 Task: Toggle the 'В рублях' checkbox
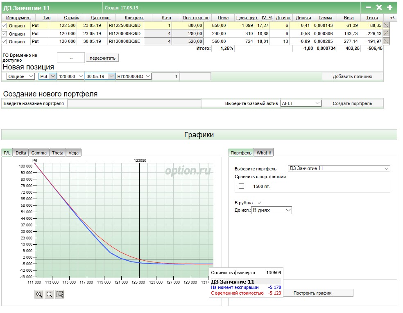pyautogui.click(x=259, y=203)
